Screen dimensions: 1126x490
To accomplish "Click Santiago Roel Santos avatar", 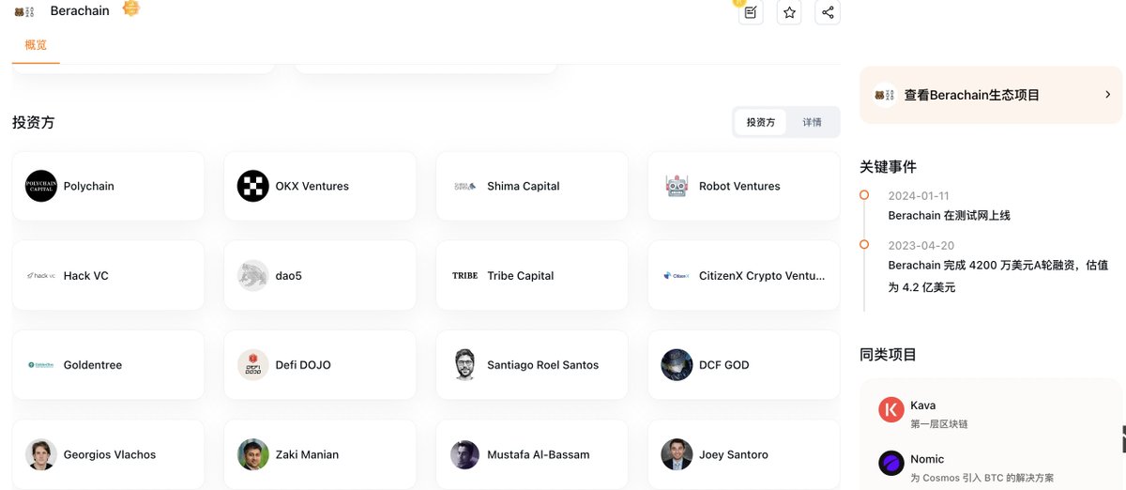I will click(465, 365).
